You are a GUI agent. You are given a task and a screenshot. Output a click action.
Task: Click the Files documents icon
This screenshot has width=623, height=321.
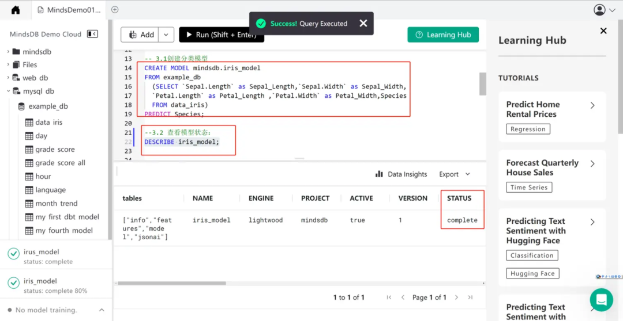tap(16, 64)
